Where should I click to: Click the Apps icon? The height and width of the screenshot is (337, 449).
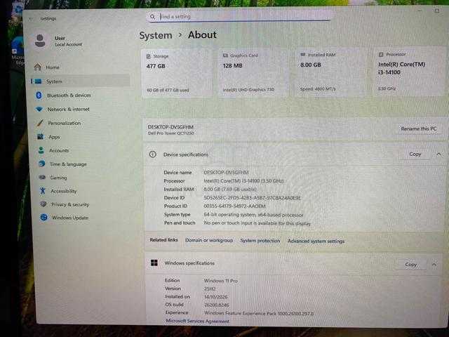(x=41, y=137)
